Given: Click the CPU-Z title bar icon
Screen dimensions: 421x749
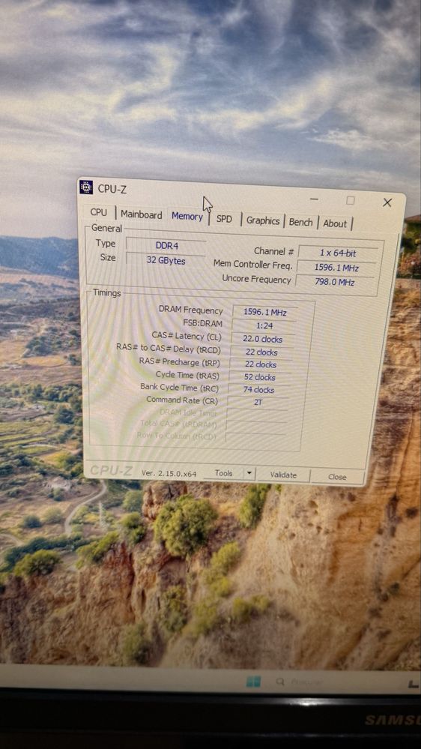Looking at the screenshot, I should click(x=86, y=187).
